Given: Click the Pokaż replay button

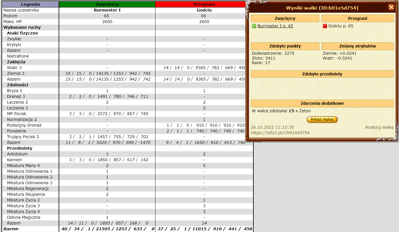Looking at the screenshot, I should [x=322, y=119].
